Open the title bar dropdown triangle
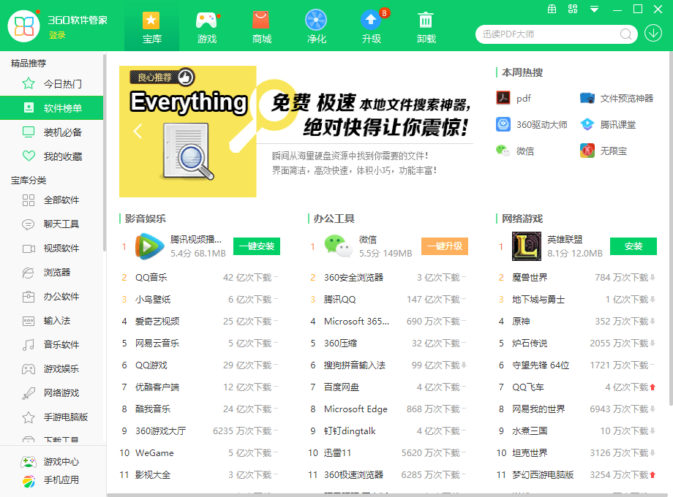 [593, 10]
